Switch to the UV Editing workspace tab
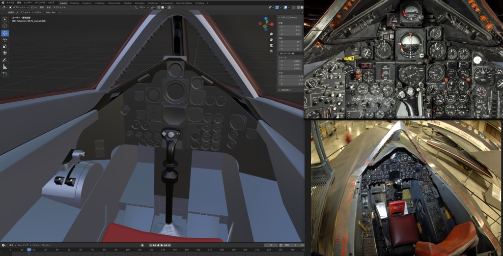This screenshot has height=256, width=503. 99,3
